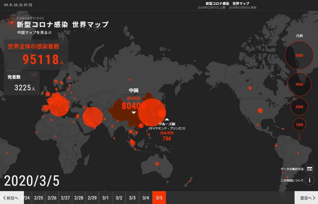Click the coronavirus radar logo icon
Screen dimensions: 318x204
point(11,22)
